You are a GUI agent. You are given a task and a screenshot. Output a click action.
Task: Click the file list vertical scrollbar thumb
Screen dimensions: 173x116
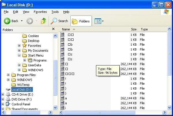tap(169, 53)
